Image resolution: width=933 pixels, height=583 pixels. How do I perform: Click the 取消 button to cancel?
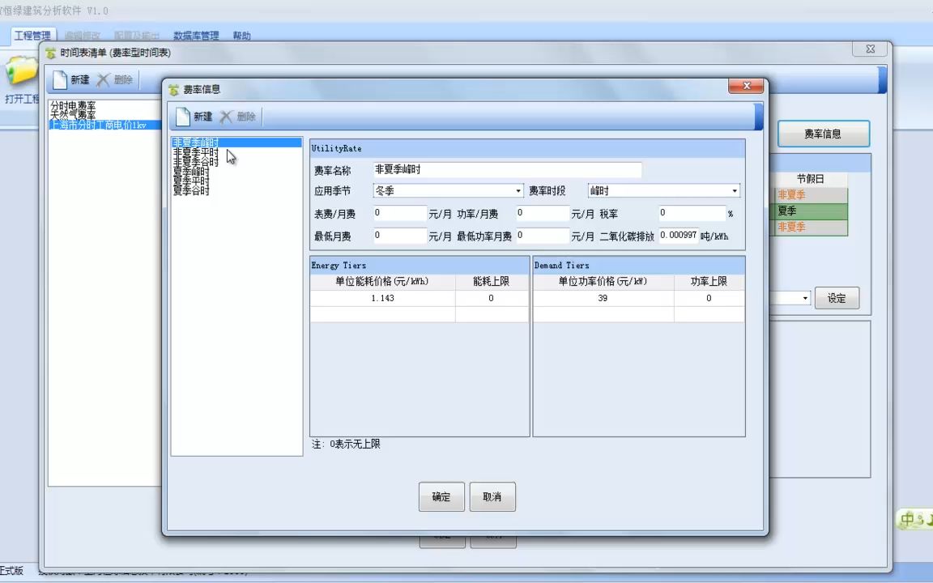tap(492, 496)
